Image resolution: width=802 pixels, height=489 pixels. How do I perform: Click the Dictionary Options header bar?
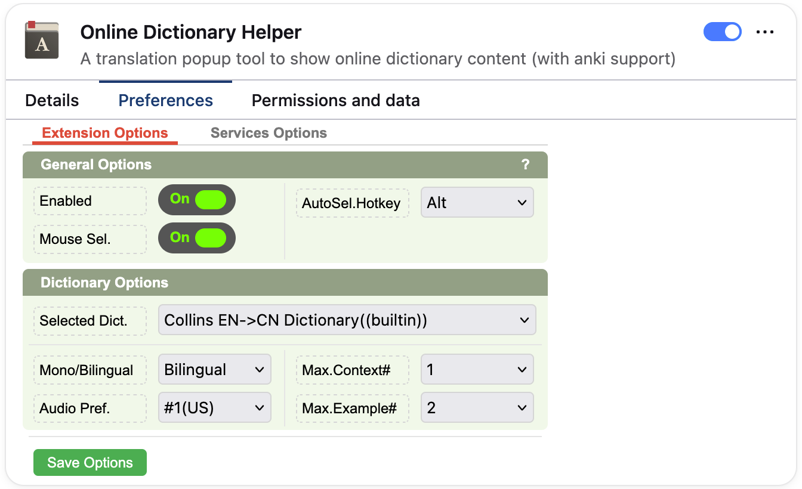click(x=285, y=283)
